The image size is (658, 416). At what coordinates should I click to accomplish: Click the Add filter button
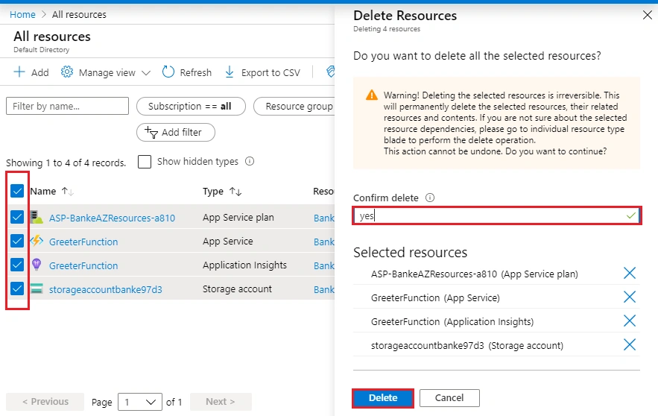point(176,132)
